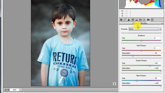Viewport: 165px width, 93px height.
Task: Open the Process version dropdown
Action: pyautogui.click(x=145, y=29)
